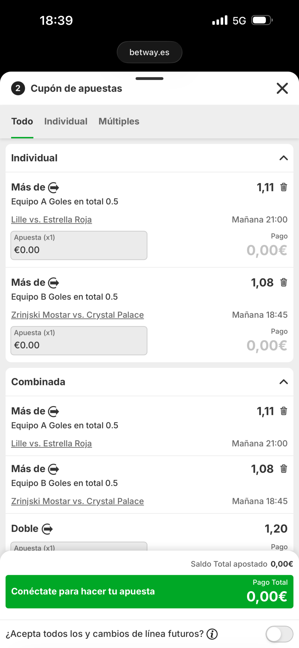
Task: Enter stake for Lille individual bet
Action: [79, 246]
